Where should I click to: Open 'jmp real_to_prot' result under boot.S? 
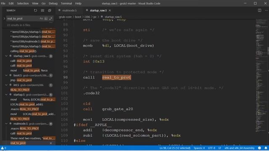click(21, 80)
